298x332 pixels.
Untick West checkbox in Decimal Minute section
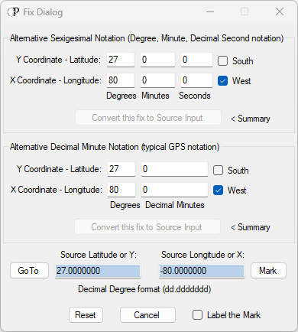[x=218, y=190]
